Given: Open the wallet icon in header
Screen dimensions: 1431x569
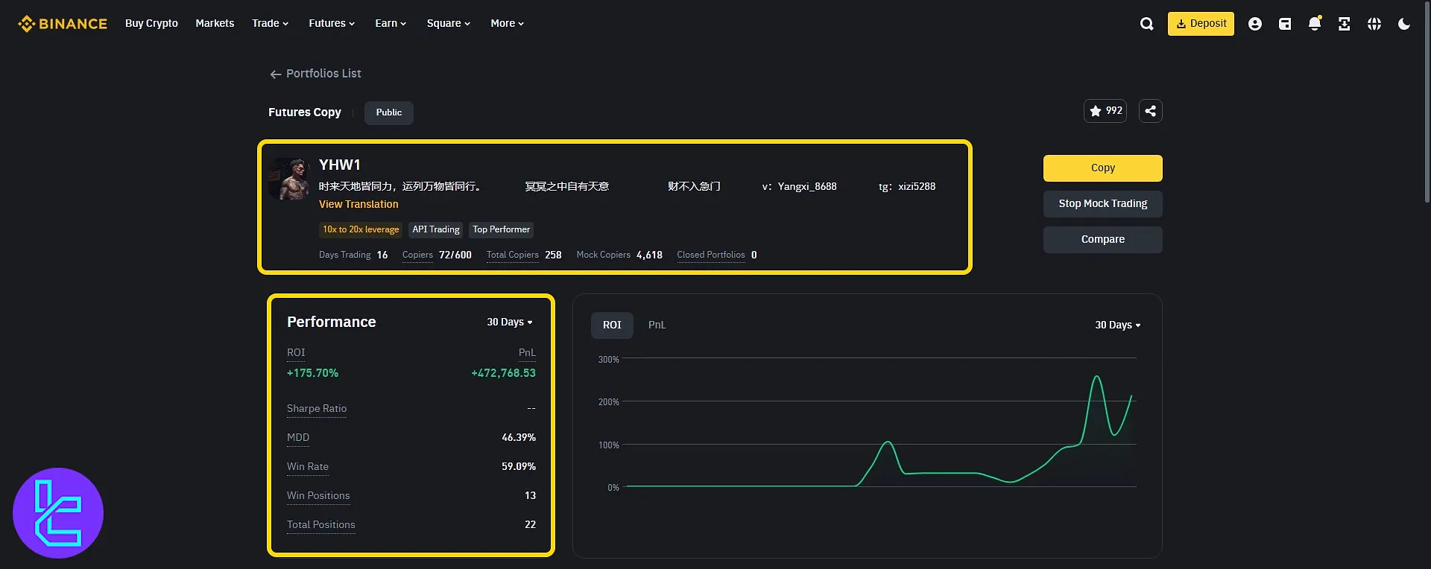Looking at the screenshot, I should click(x=1285, y=24).
